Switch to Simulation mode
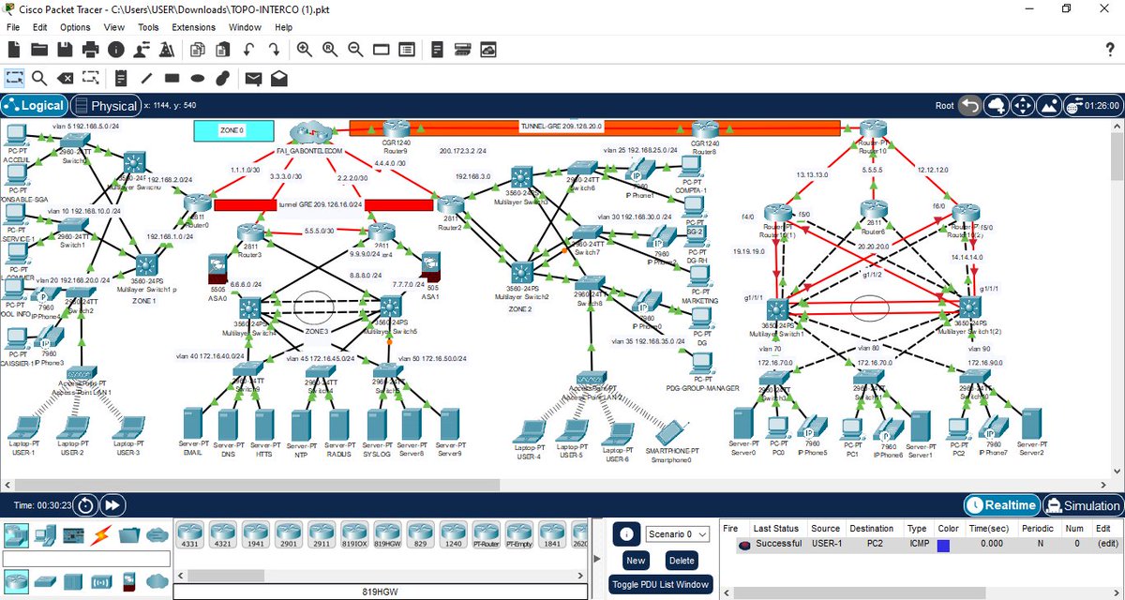 pyautogui.click(x=1083, y=505)
